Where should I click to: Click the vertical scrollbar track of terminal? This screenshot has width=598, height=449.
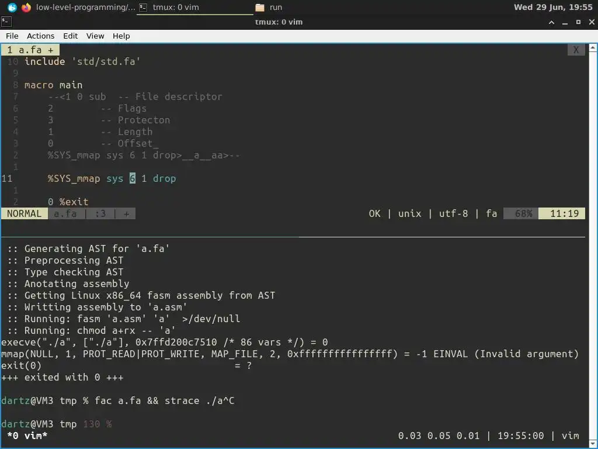click(x=593, y=246)
